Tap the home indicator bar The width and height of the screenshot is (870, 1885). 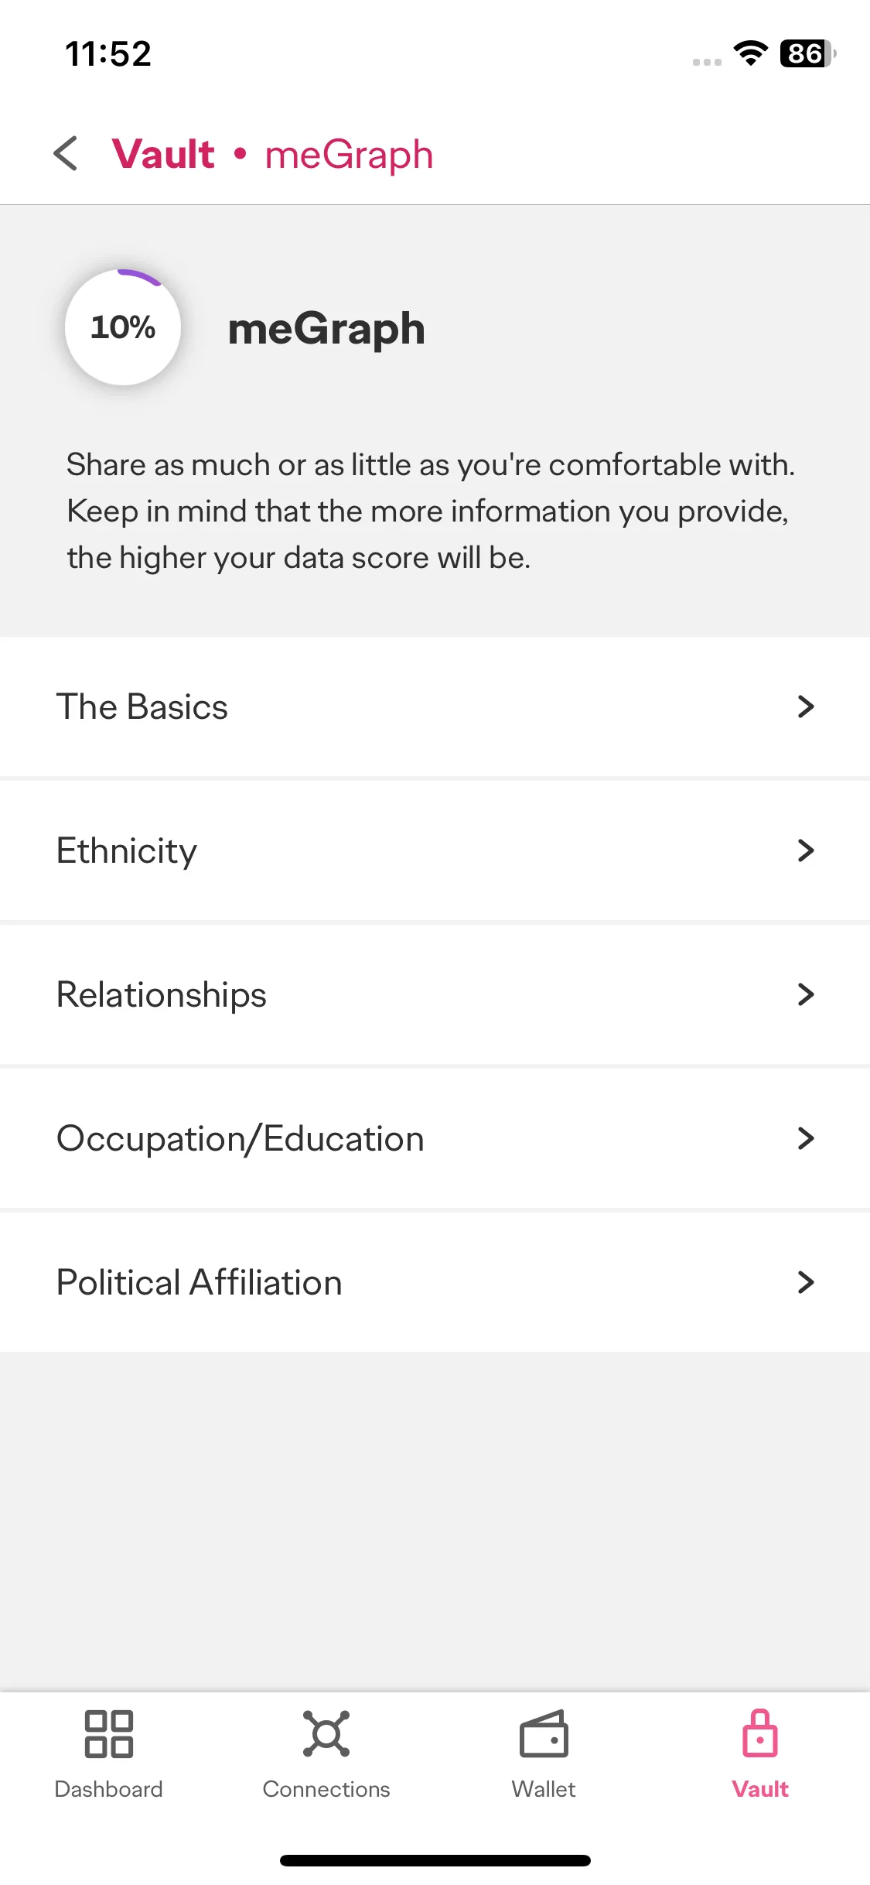point(435,1860)
